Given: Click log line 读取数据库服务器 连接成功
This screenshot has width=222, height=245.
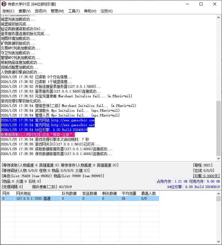Looking at the screenshot, I should point(56,149).
